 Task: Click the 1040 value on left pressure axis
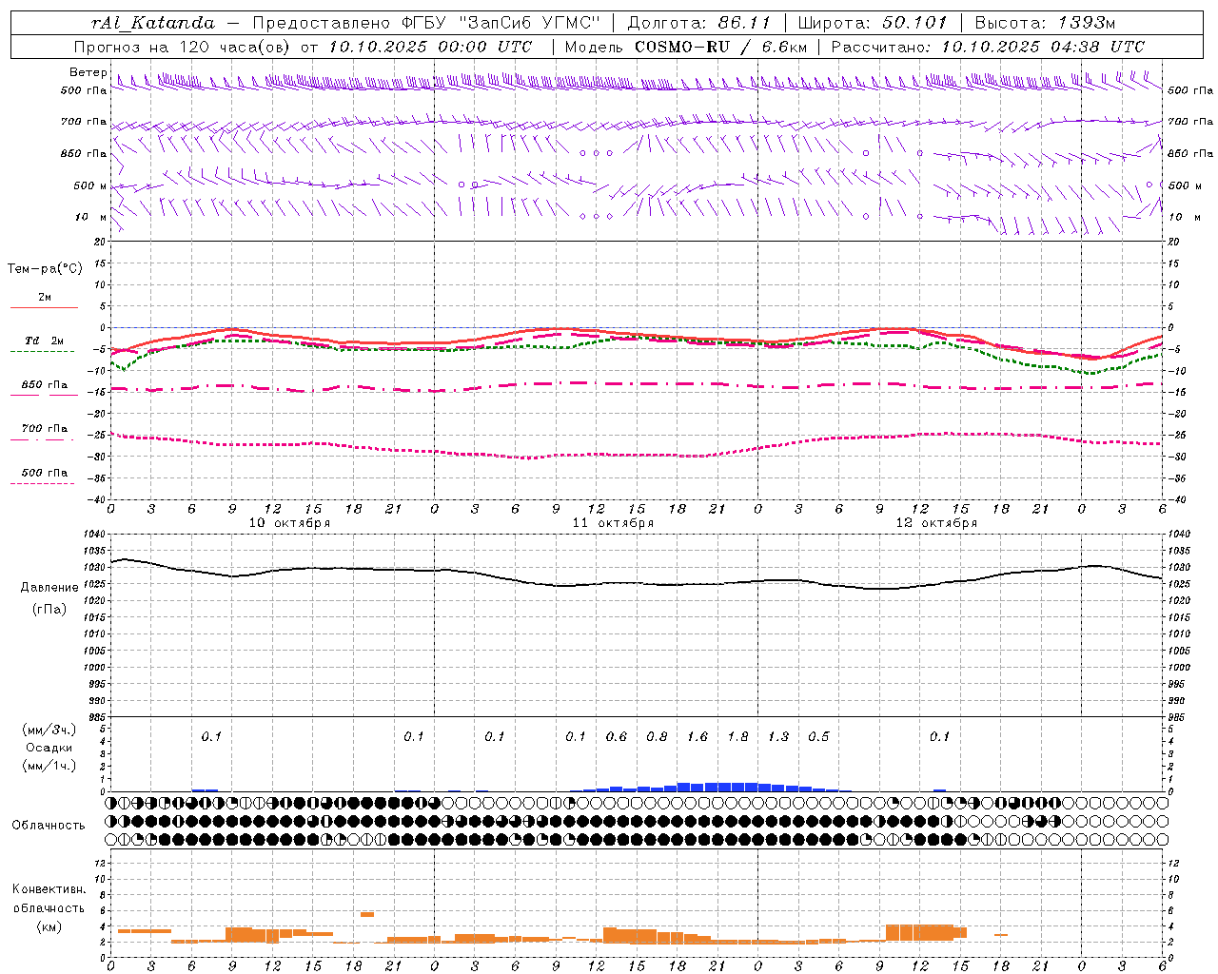[x=95, y=535]
